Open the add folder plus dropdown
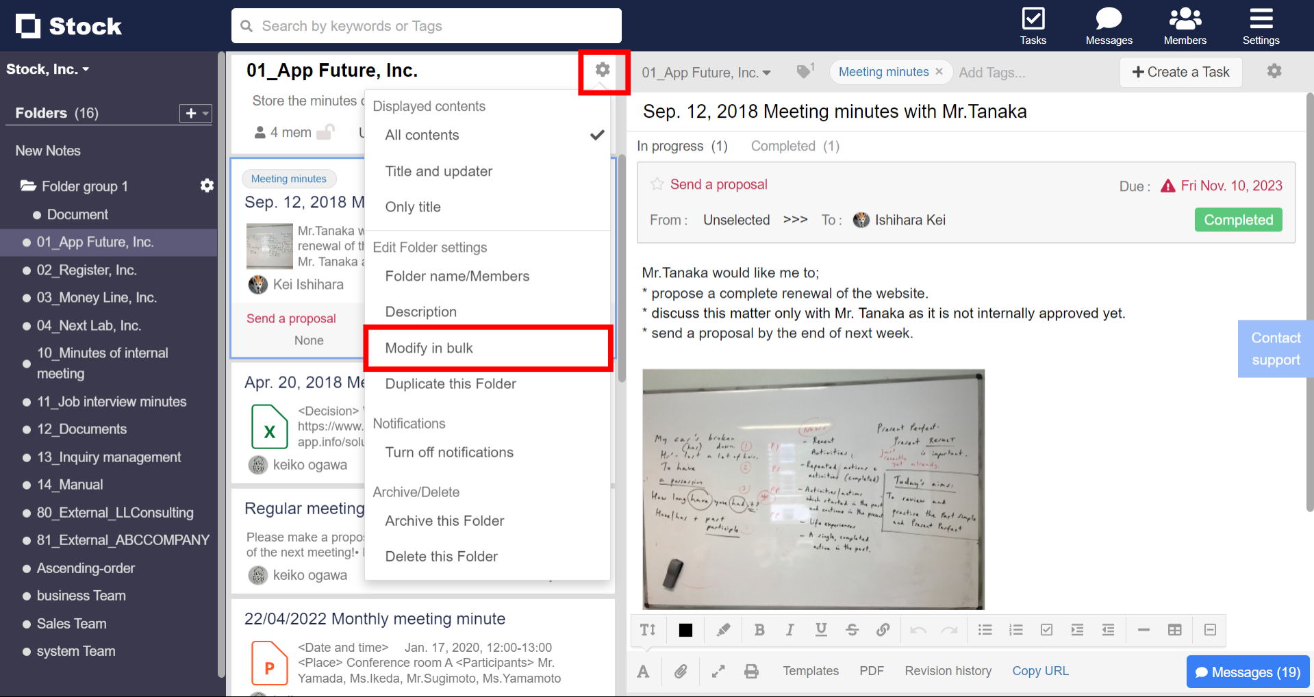 click(195, 113)
